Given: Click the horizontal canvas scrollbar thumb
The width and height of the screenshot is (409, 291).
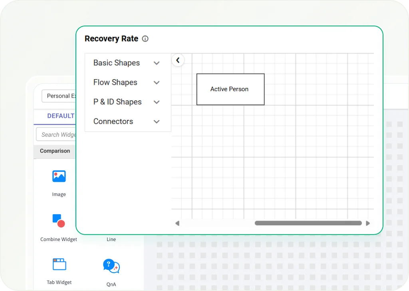Looking at the screenshot, I should coord(308,223).
